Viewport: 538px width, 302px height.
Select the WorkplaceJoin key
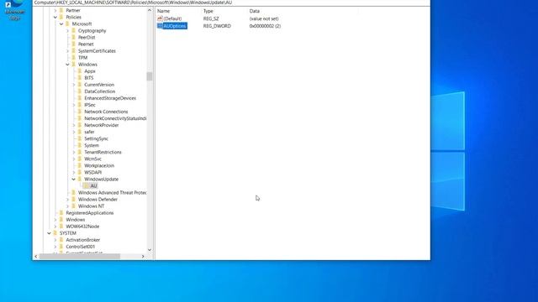click(99, 166)
